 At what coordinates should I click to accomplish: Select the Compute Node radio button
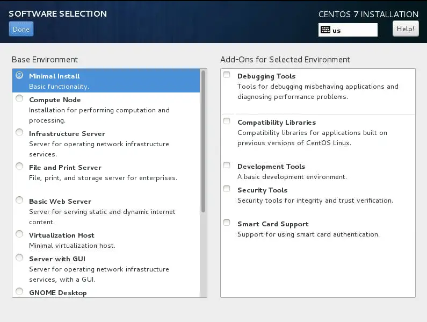point(19,98)
